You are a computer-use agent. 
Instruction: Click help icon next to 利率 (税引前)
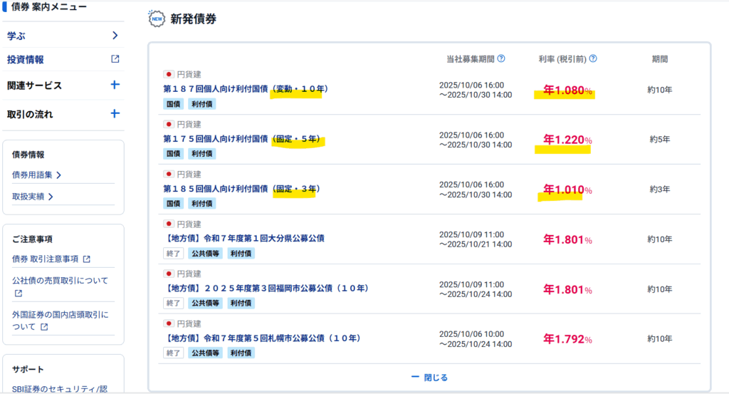[x=593, y=59]
